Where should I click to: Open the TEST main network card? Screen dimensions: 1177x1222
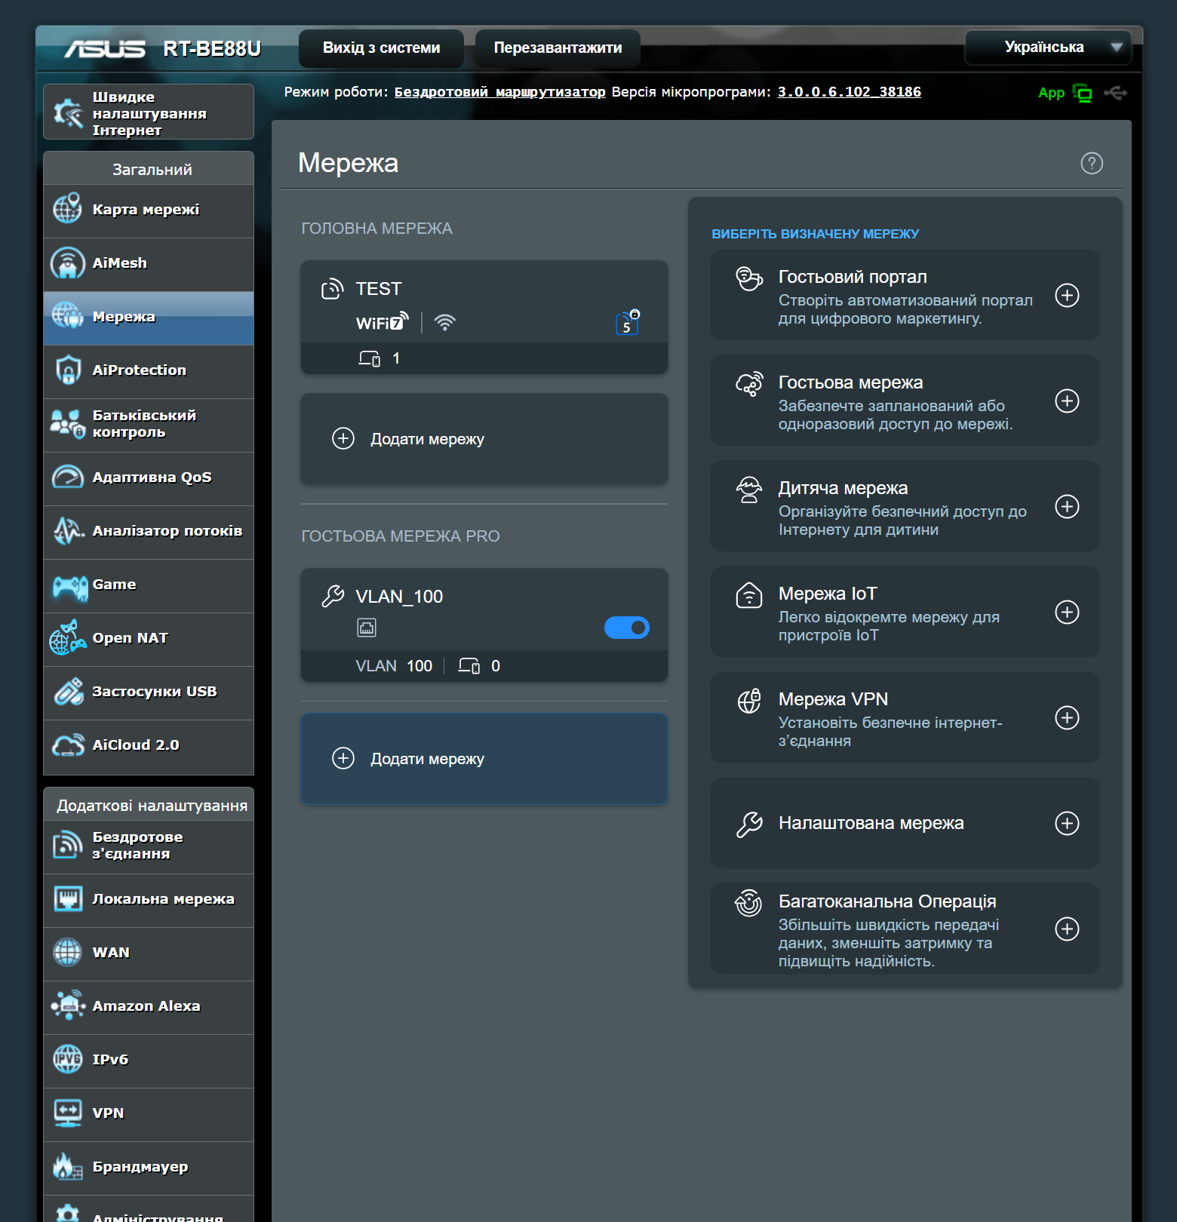pos(484,317)
